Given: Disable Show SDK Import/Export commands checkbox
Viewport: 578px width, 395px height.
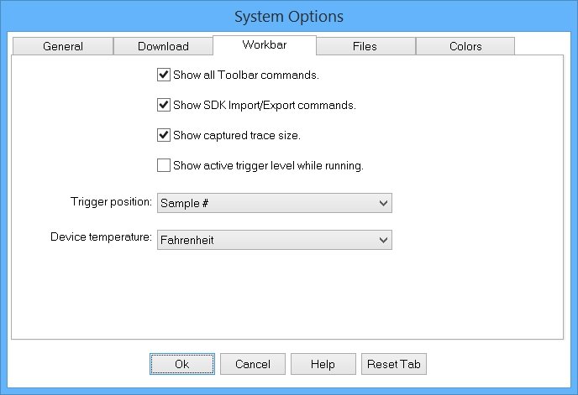Looking at the screenshot, I should (164, 105).
